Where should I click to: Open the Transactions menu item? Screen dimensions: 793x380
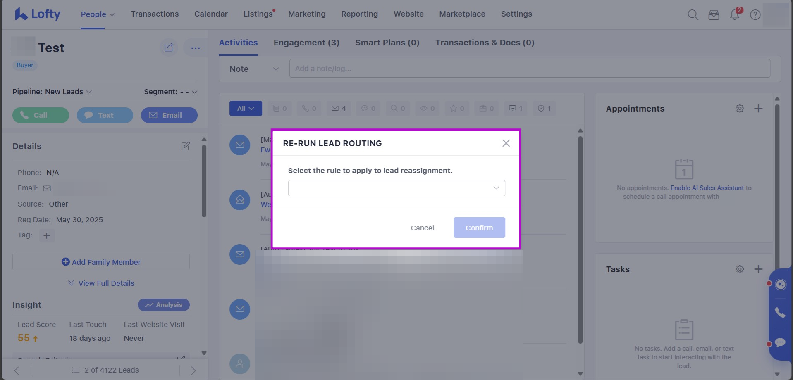(155, 14)
